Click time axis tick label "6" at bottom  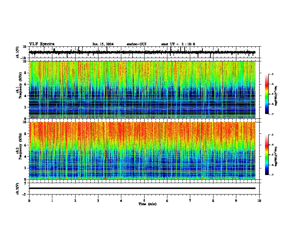point(167,201)
